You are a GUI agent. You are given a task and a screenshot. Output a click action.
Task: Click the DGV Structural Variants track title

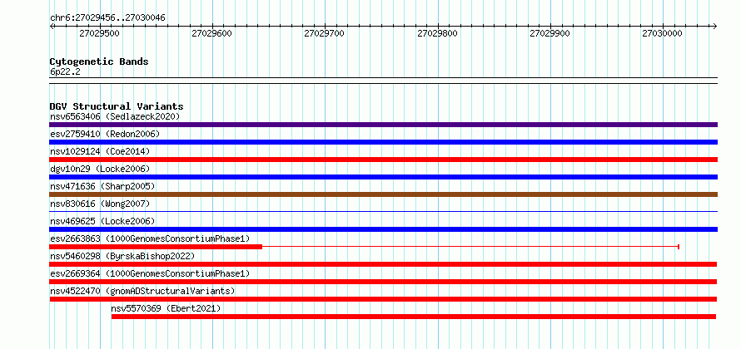point(117,106)
